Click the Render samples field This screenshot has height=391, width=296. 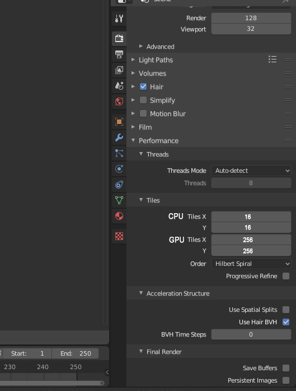click(251, 18)
